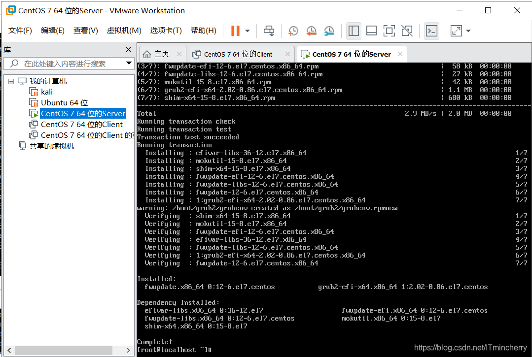Close the 库 library panel

[128, 49]
